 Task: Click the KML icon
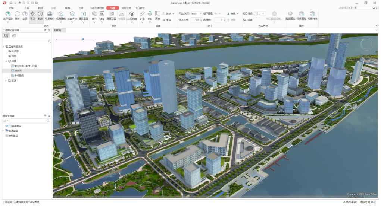click(102, 14)
